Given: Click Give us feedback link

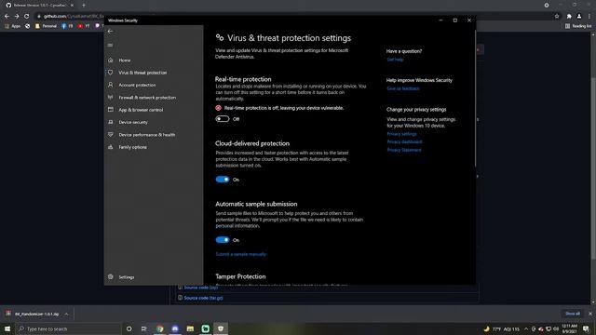Looking at the screenshot, I should tap(403, 88).
